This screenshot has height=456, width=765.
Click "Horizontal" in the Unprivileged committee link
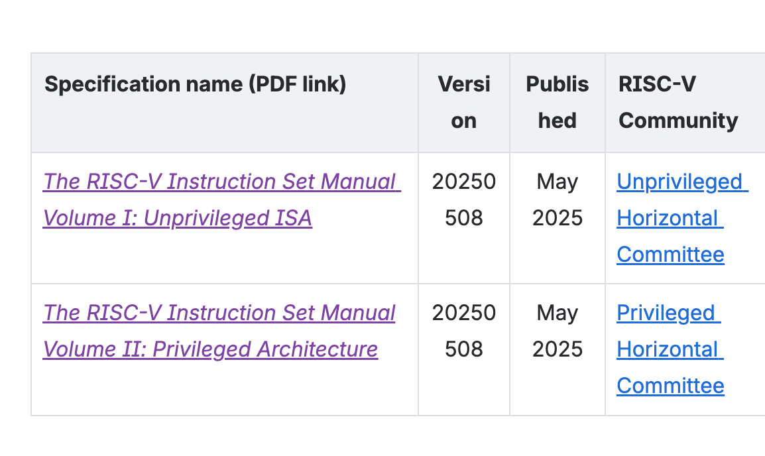(x=667, y=218)
